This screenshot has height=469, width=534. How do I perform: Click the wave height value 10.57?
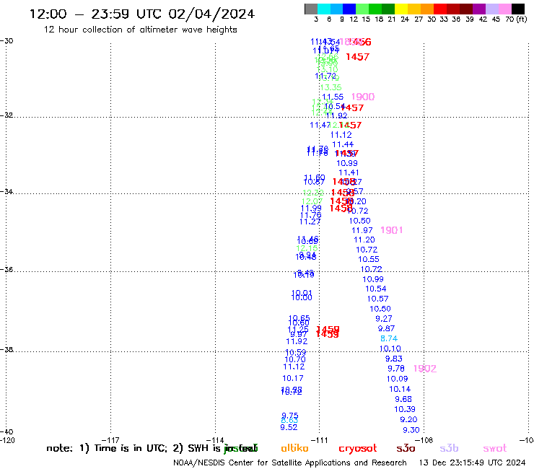click(x=377, y=299)
